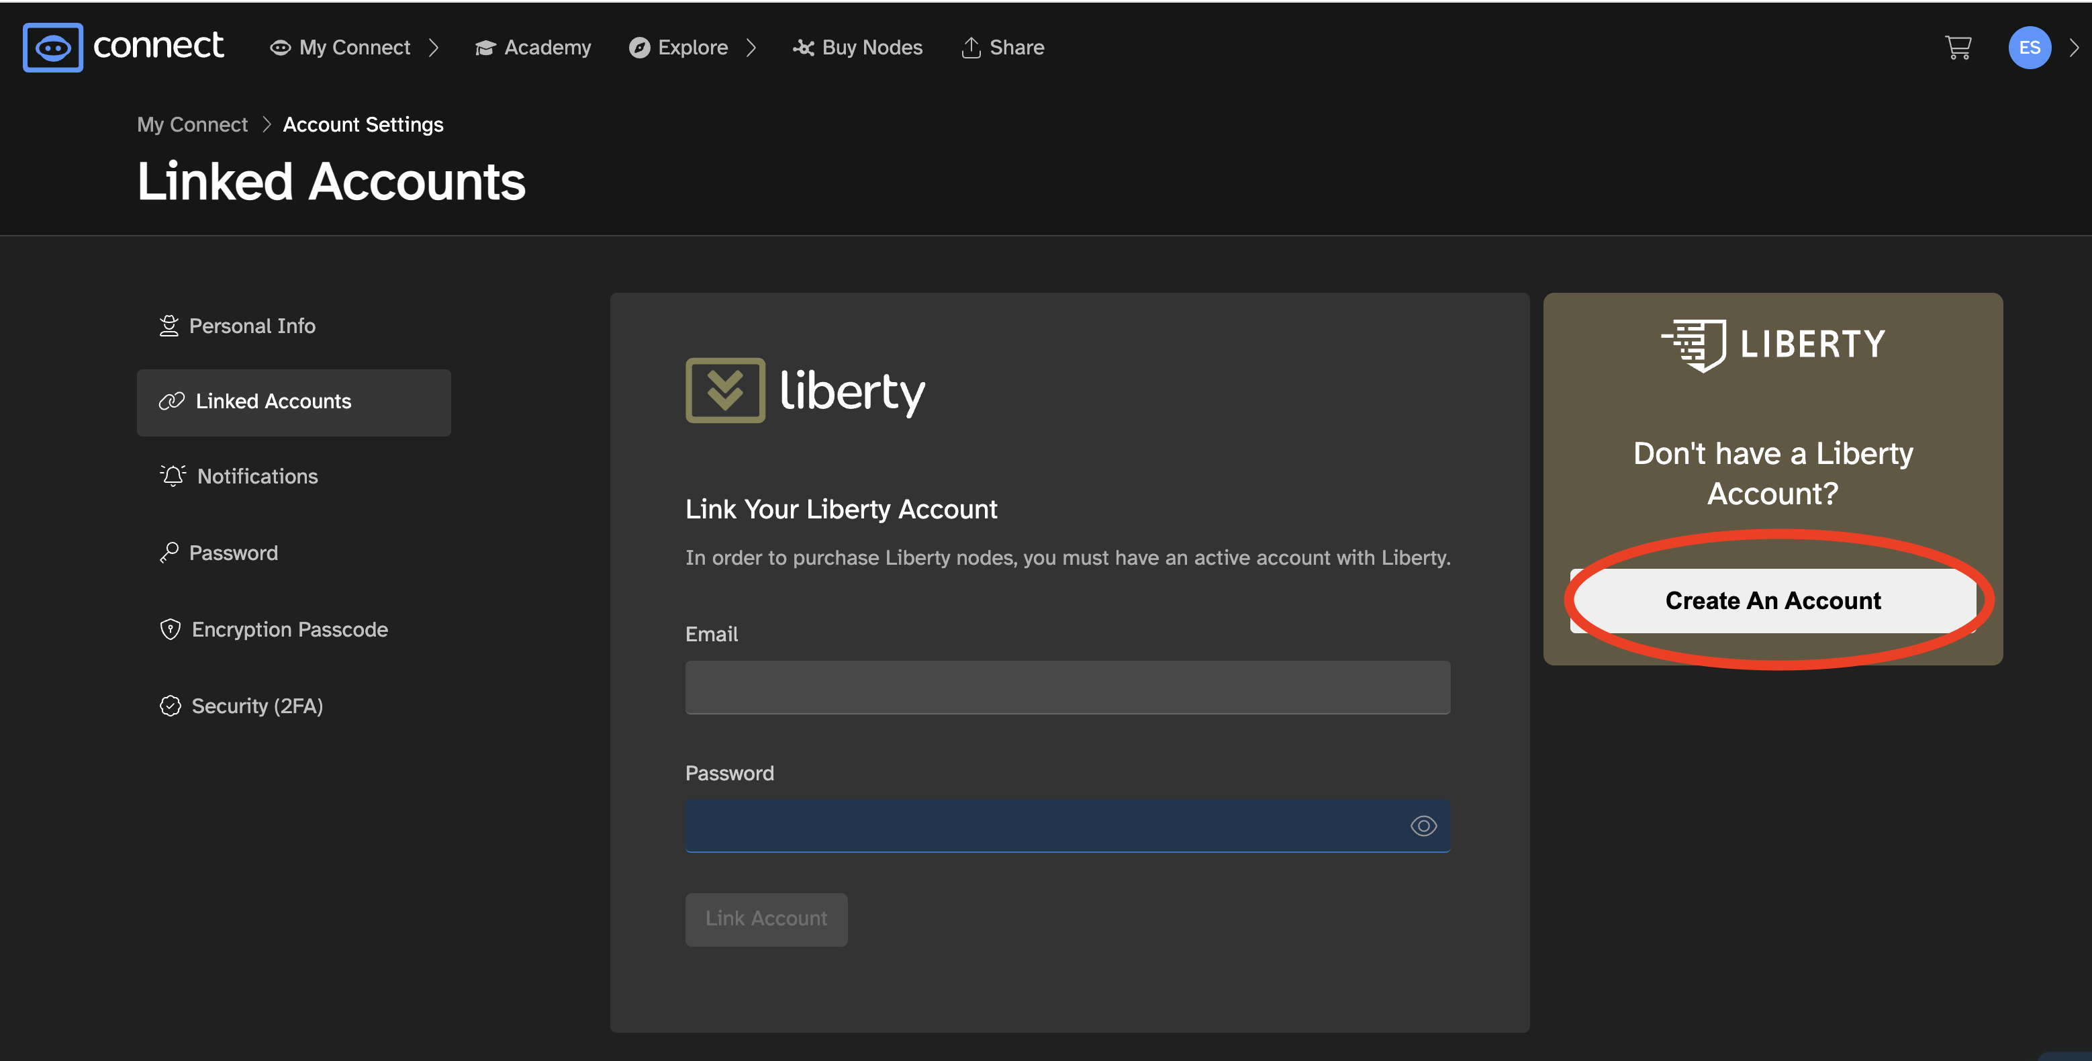Expand the chevron beside the ES avatar
This screenshot has height=1061, width=2092.
[2073, 48]
